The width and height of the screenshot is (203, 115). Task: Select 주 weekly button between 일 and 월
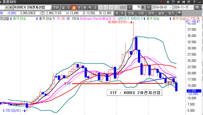69,7
